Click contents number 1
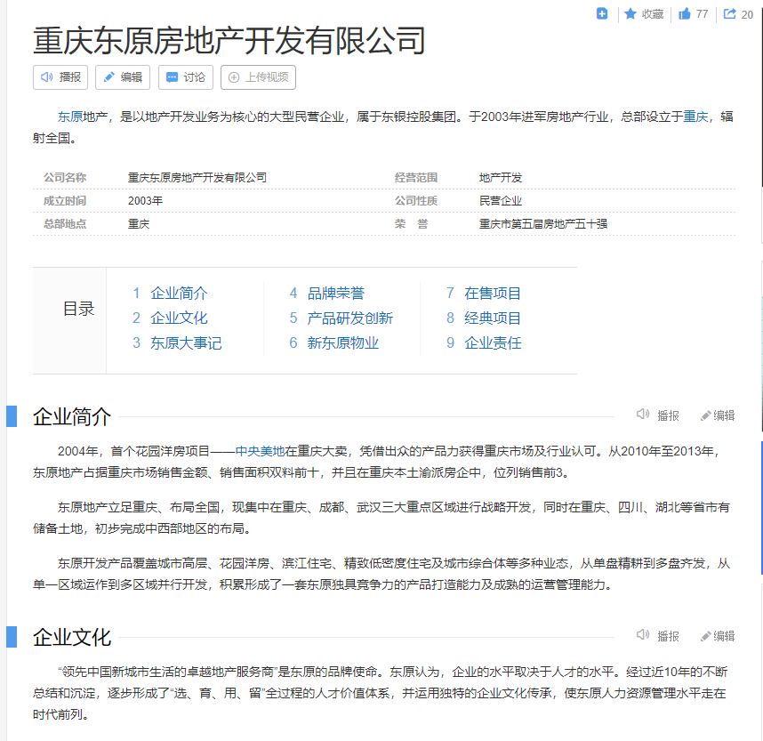Image resolution: width=763 pixels, height=741 pixels. click(x=136, y=293)
